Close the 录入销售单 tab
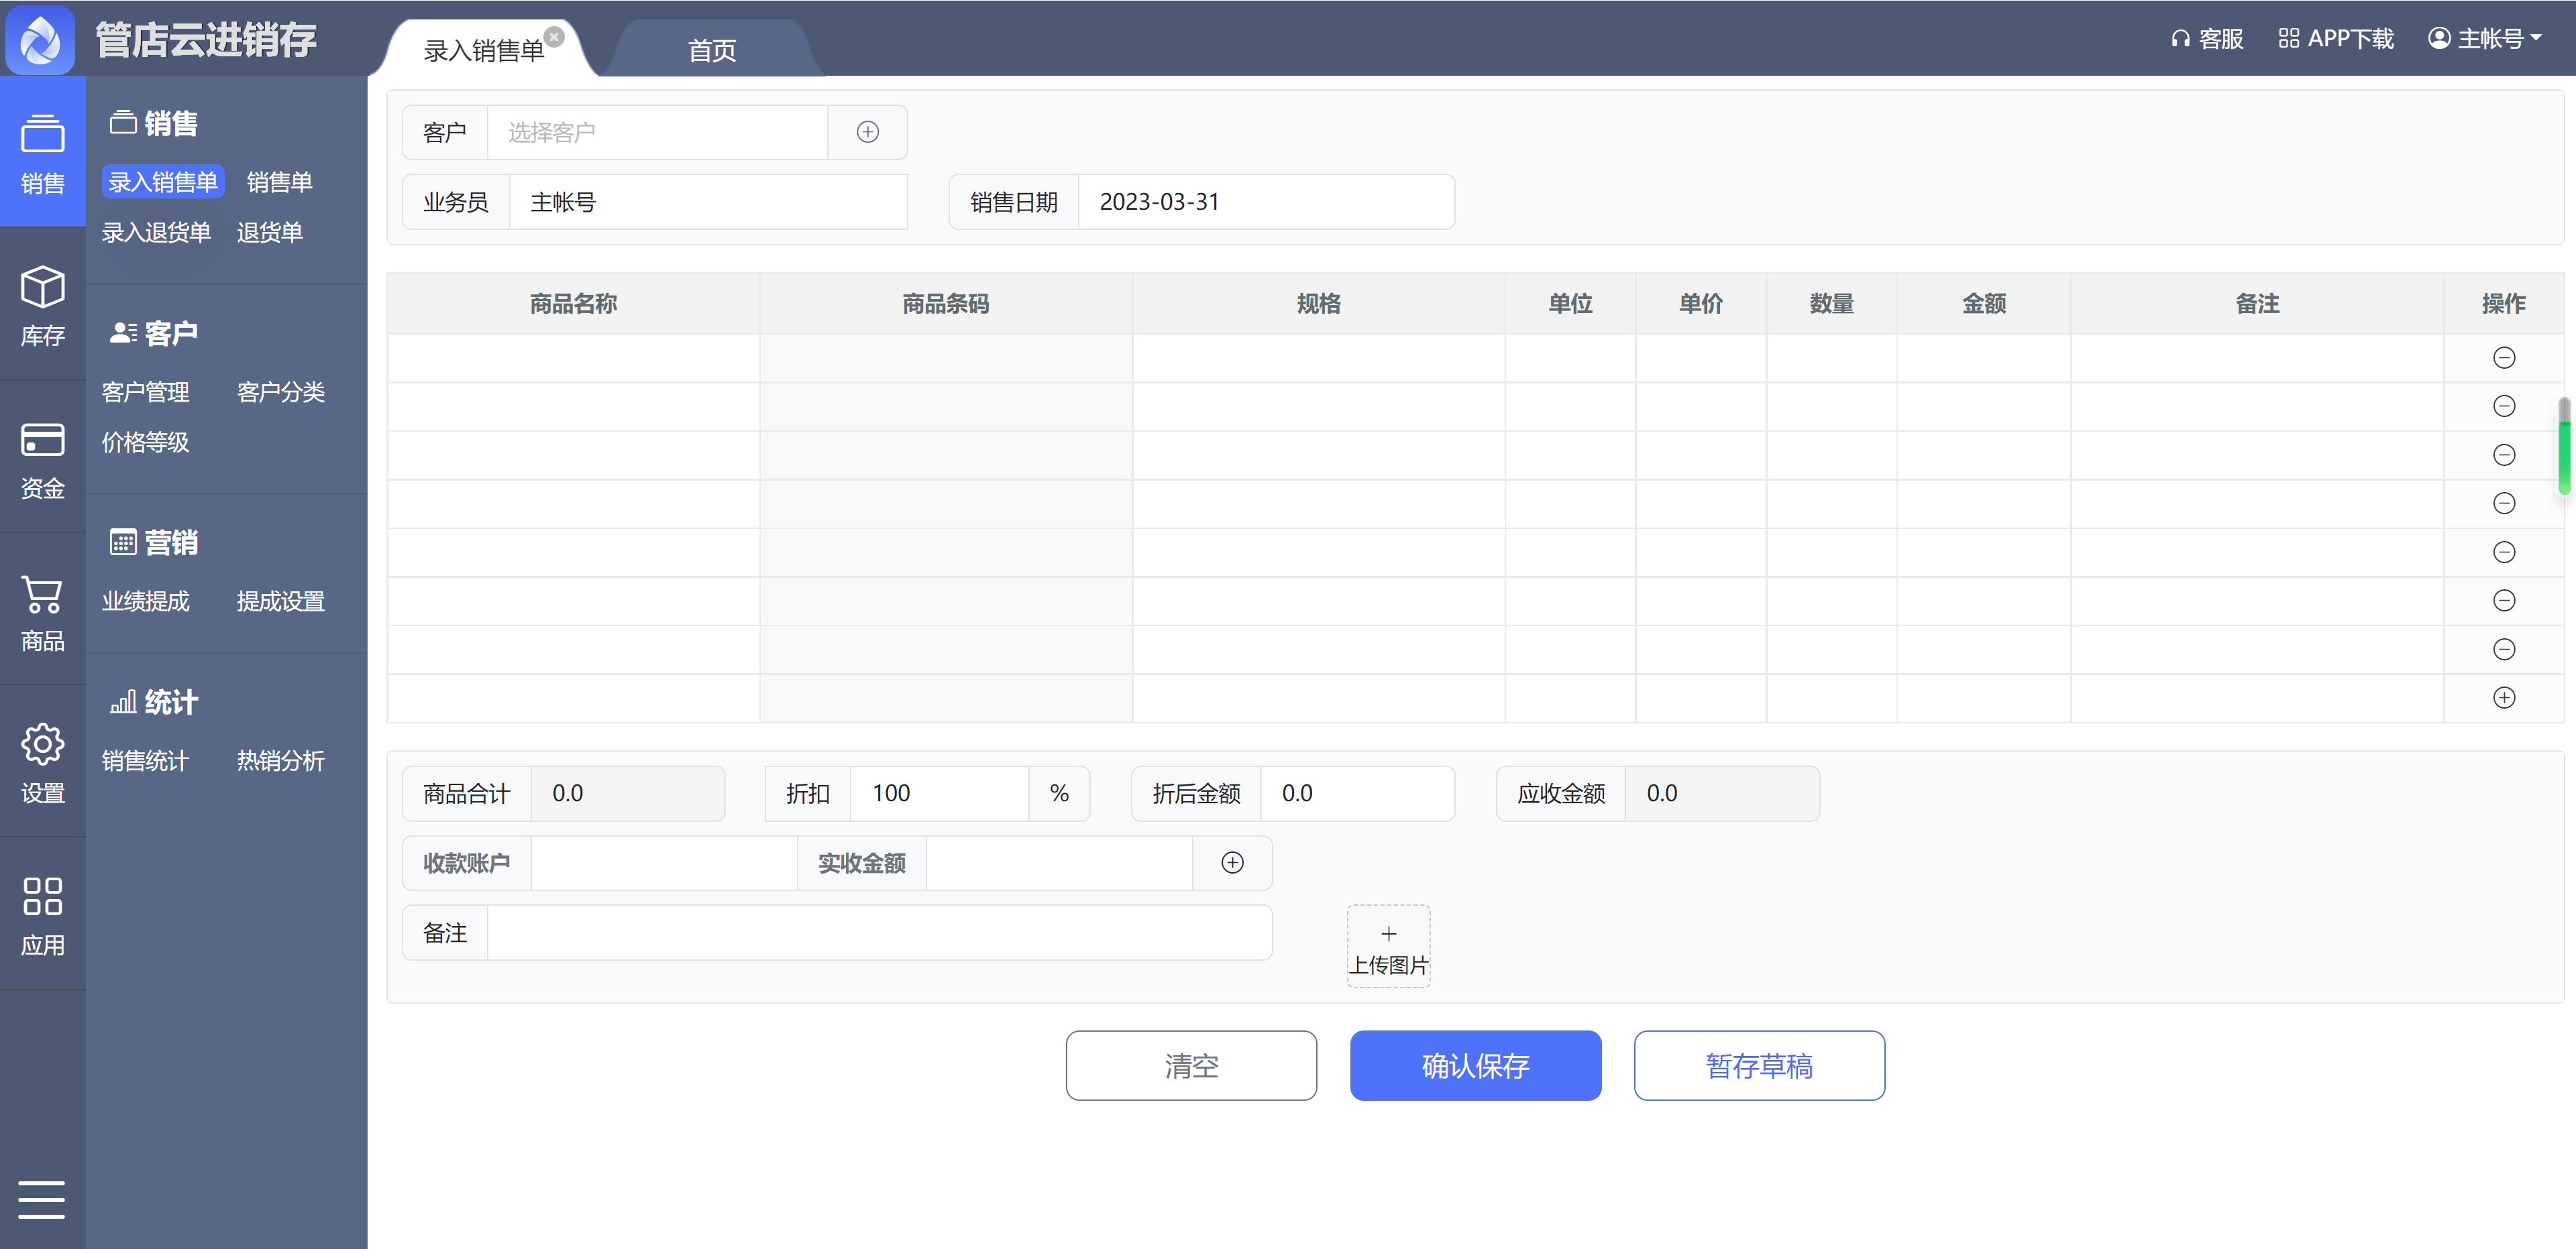 coord(555,37)
